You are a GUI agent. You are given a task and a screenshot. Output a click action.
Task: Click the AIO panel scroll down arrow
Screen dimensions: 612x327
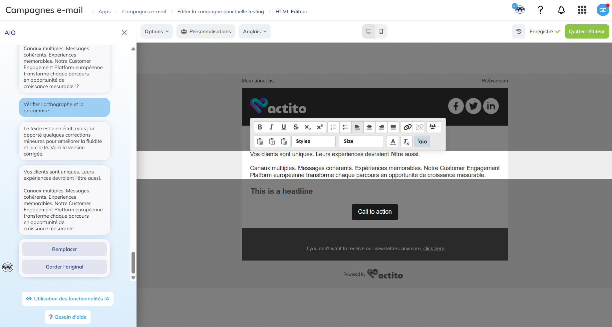click(133, 278)
